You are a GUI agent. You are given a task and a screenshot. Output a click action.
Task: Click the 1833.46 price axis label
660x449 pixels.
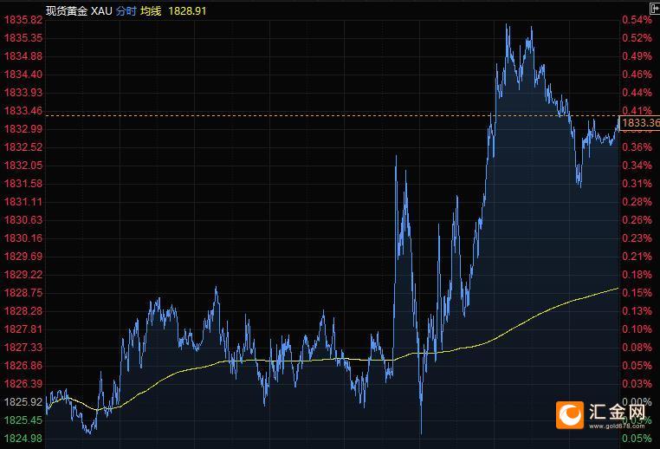pos(23,111)
